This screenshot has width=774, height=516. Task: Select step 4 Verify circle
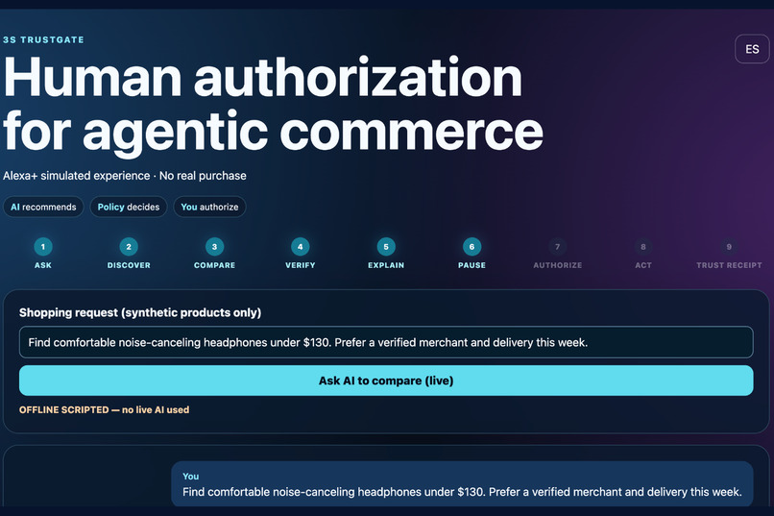pos(301,246)
